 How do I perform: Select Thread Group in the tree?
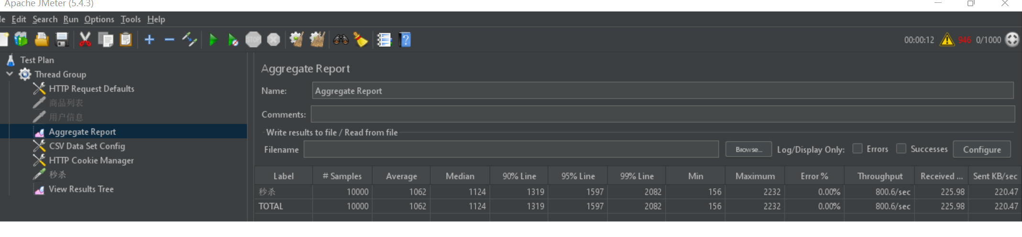(x=60, y=74)
